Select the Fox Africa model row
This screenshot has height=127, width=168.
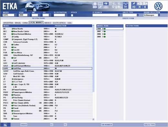pyautogui.click(x=47, y=52)
